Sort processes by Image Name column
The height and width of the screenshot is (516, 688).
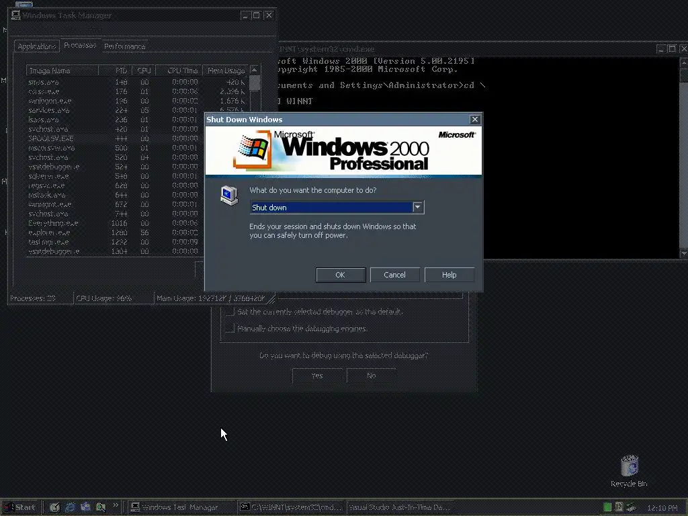(x=62, y=71)
